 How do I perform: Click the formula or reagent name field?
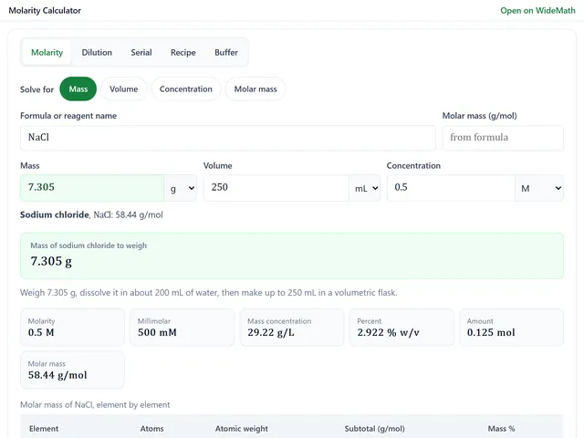pyautogui.click(x=227, y=138)
